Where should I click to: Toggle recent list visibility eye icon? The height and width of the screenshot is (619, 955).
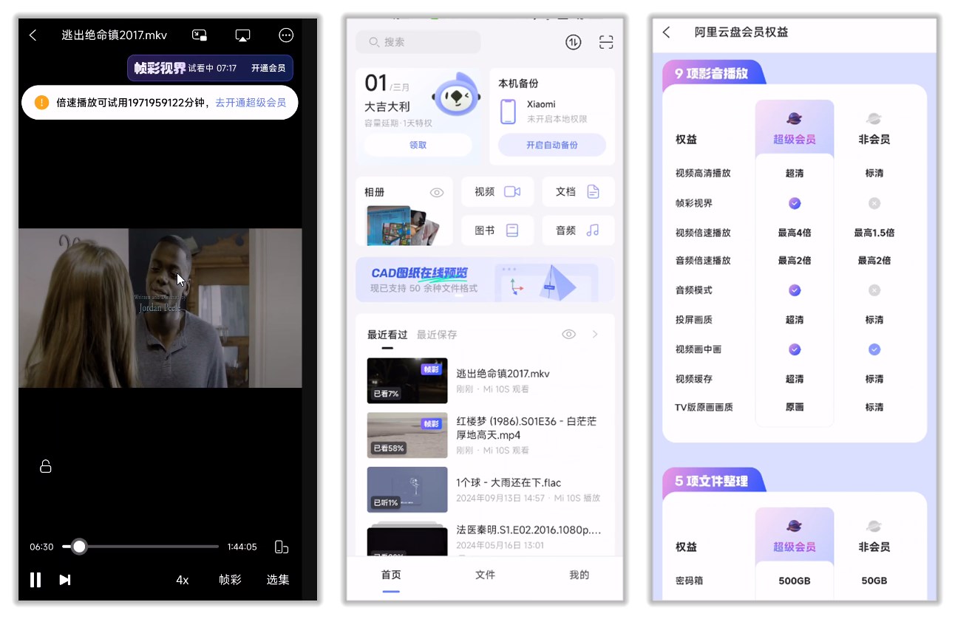point(568,335)
